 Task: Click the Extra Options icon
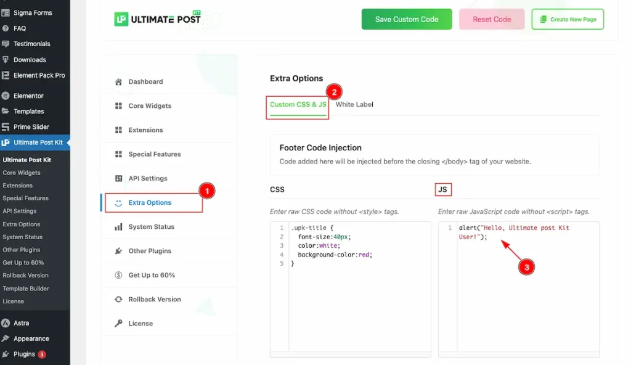(x=118, y=203)
